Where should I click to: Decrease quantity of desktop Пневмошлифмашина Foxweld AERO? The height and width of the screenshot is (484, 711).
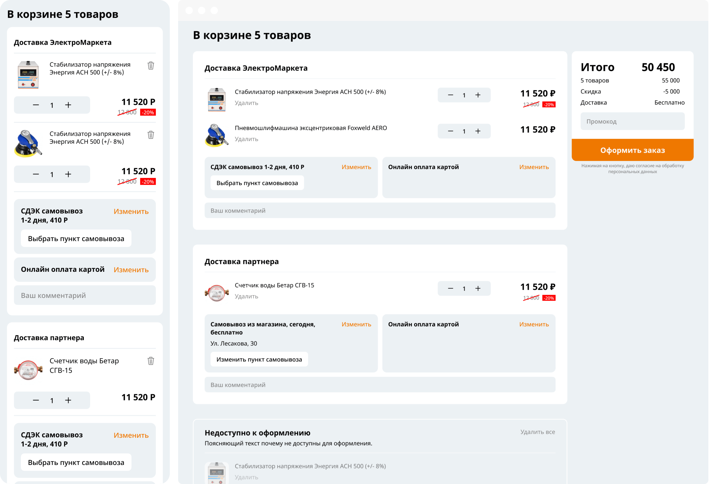tap(450, 131)
